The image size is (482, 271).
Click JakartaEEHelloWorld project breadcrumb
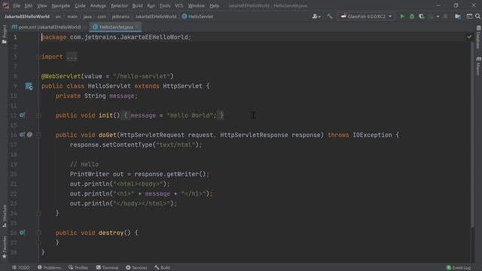point(27,17)
